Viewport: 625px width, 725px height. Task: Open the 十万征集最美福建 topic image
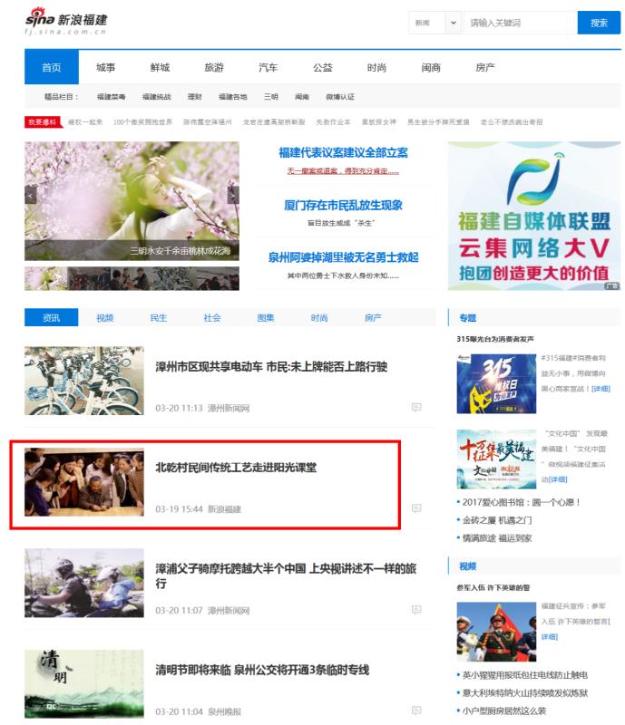(x=496, y=459)
